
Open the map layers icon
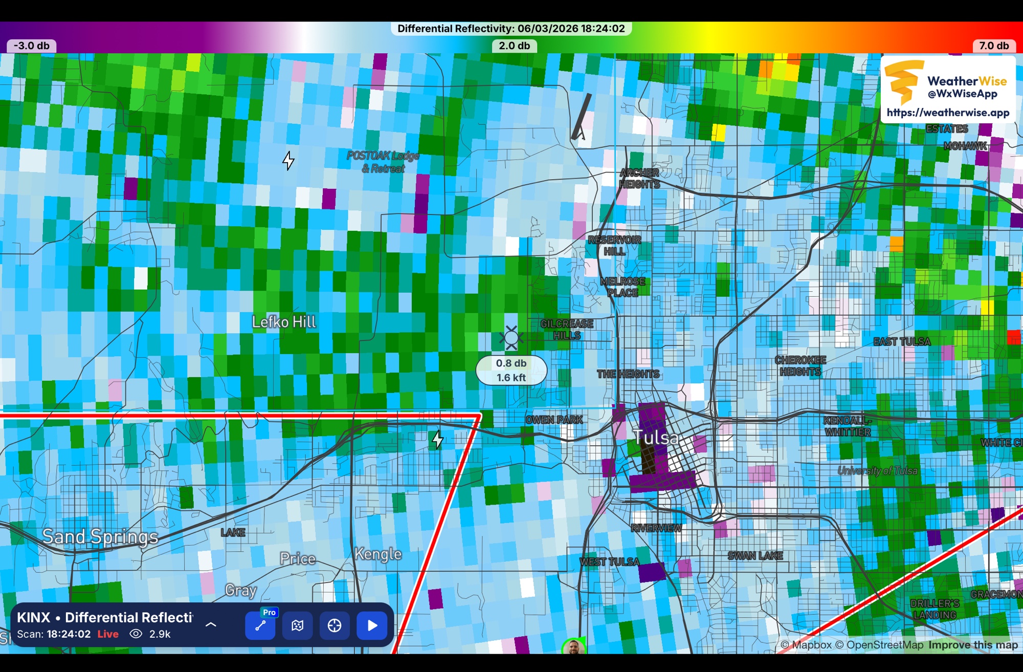[x=298, y=625]
